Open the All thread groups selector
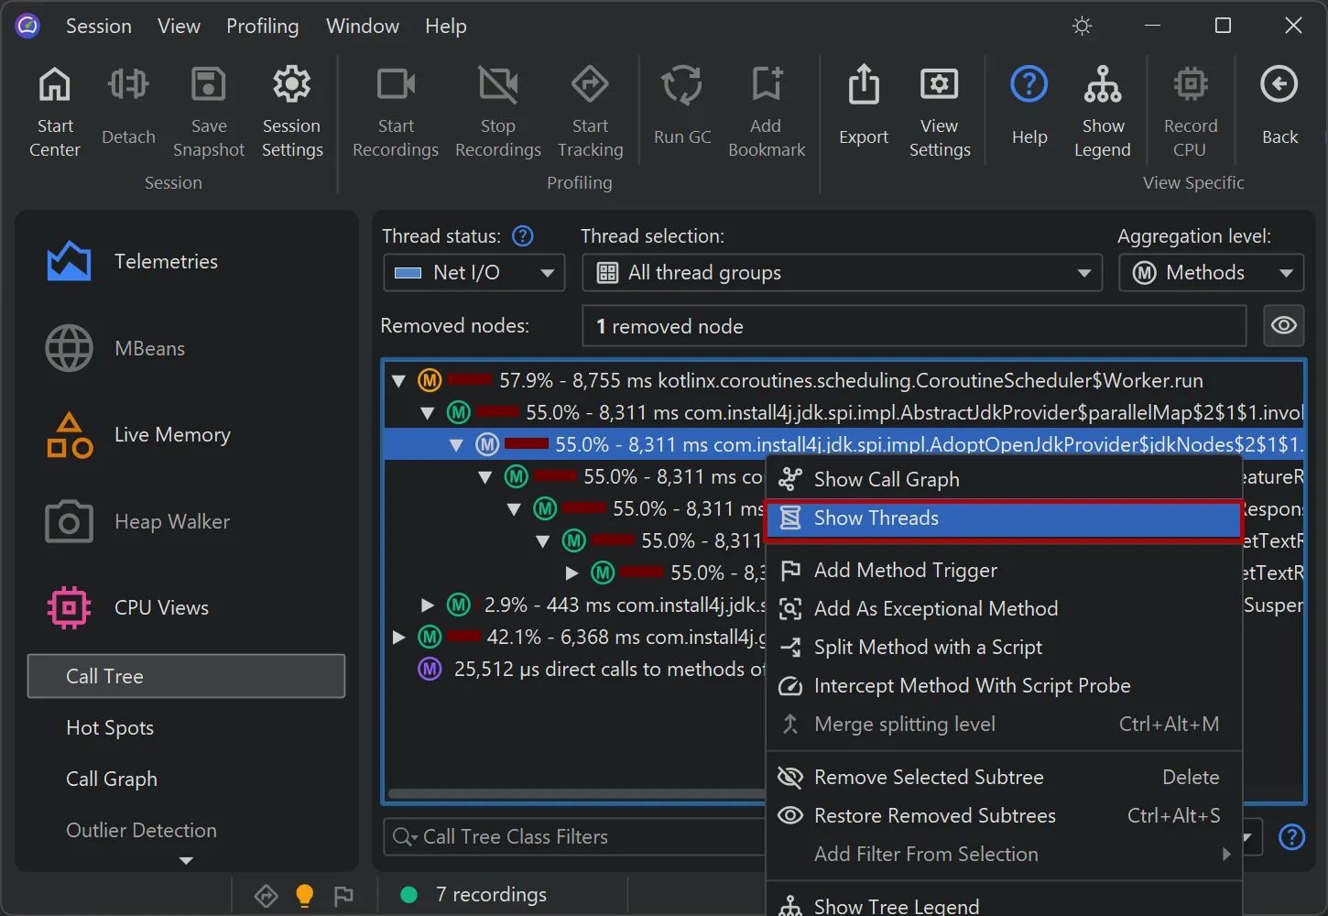 842,272
